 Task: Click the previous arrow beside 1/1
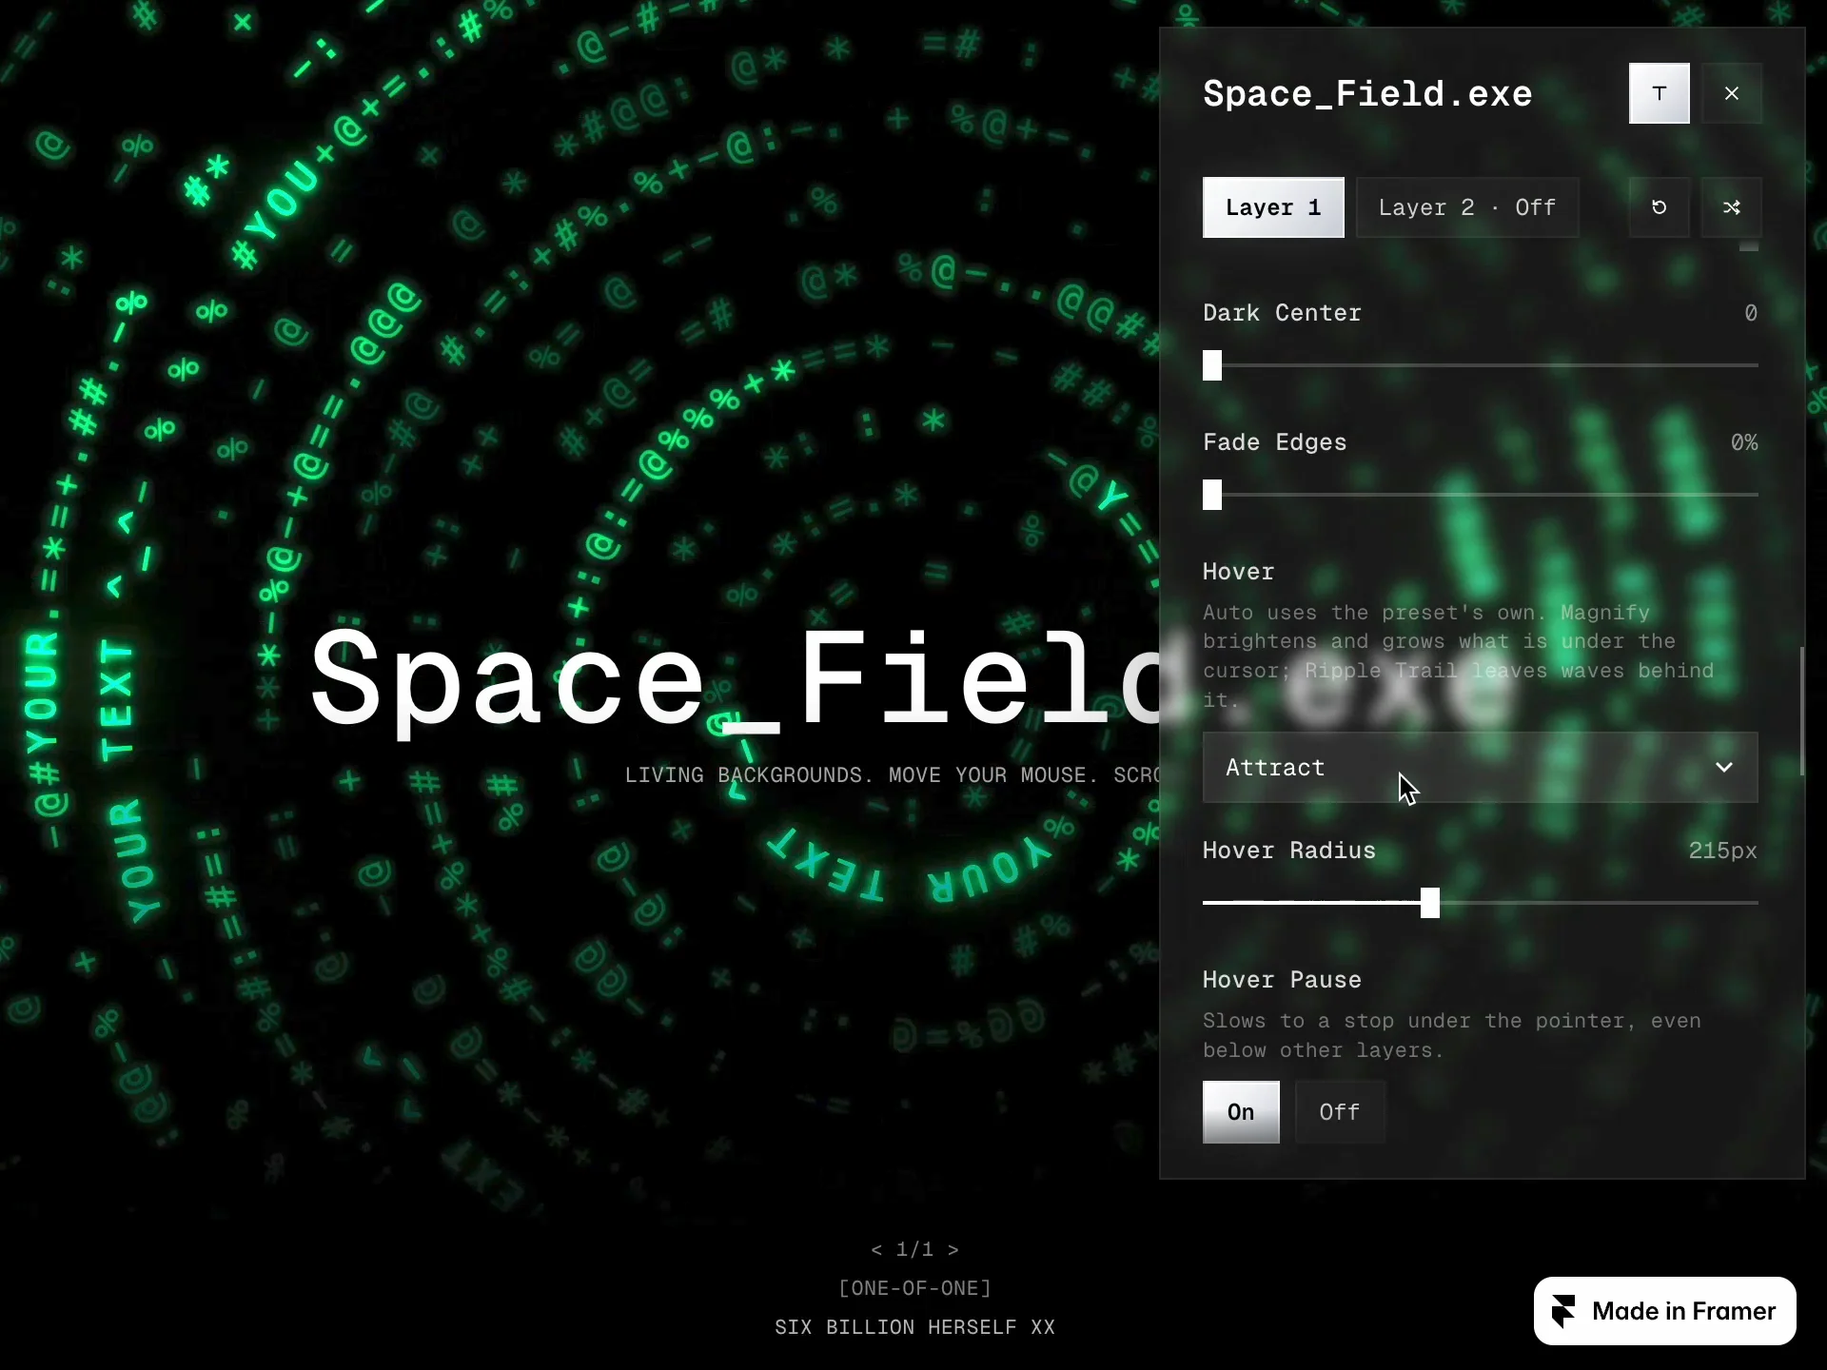(x=876, y=1249)
